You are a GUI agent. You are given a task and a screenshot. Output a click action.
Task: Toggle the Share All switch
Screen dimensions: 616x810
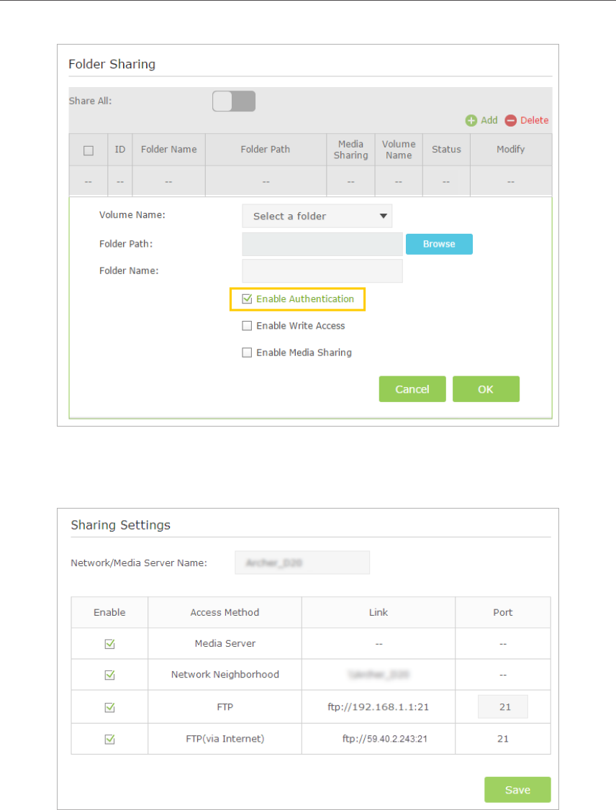[x=234, y=101]
